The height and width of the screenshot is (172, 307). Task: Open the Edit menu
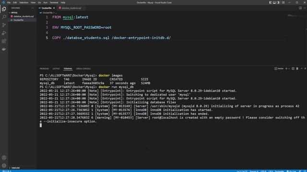15,2
